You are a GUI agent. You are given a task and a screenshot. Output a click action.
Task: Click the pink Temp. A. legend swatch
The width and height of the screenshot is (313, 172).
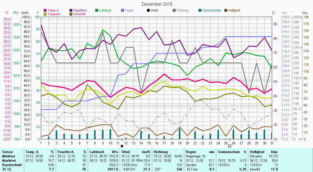(x=45, y=11)
